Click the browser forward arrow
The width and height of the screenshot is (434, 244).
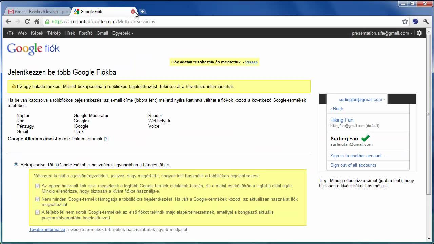18,22
